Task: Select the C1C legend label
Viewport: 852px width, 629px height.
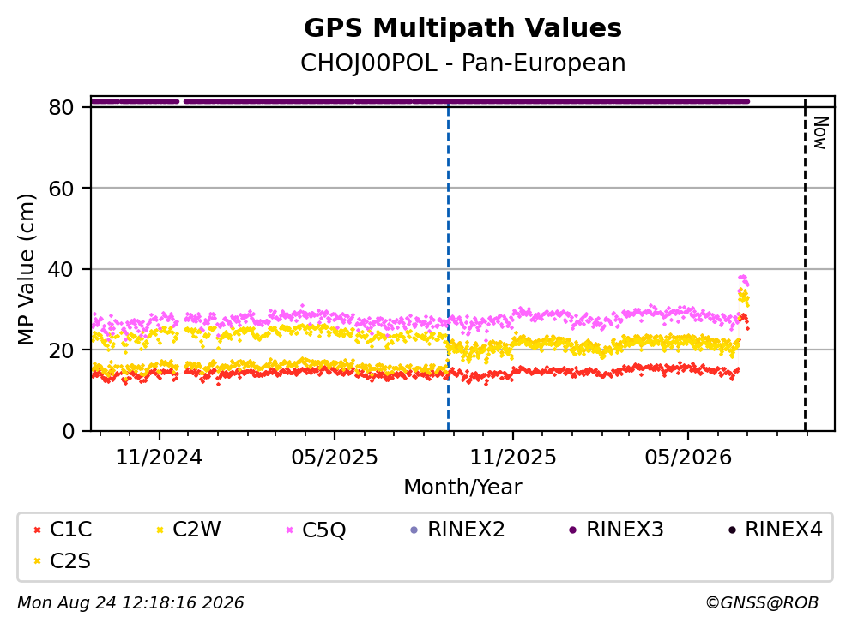Action: pos(70,530)
